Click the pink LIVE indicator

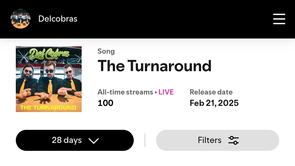(x=166, y=92)
